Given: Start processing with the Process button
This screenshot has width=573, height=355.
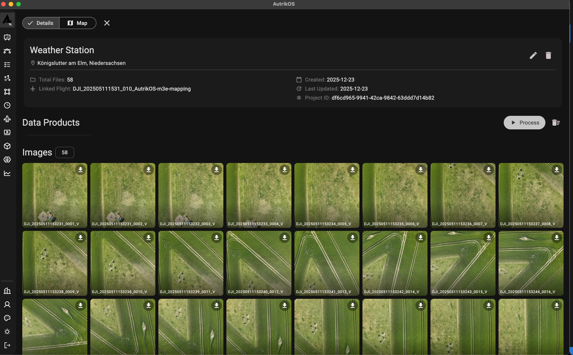Looking at the screenshot, I should pyautogui.click(x=524, y=122).
